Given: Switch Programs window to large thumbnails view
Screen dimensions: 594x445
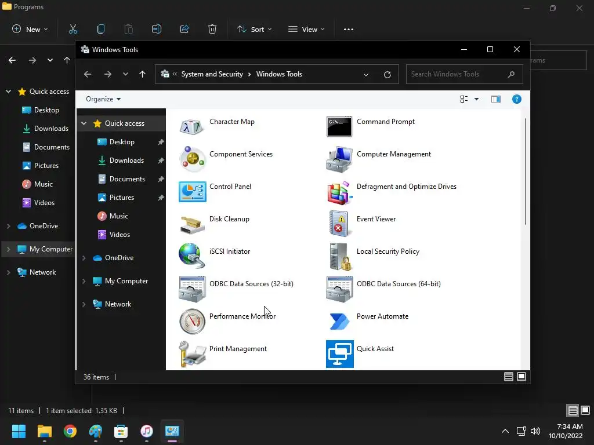Looking at the screenshot, I should 585,410.
